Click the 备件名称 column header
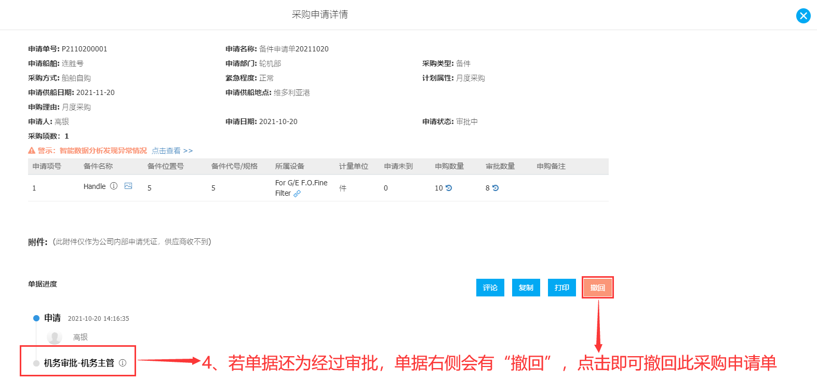The height and width of the screenshot is (380, 817). [98, 166]
